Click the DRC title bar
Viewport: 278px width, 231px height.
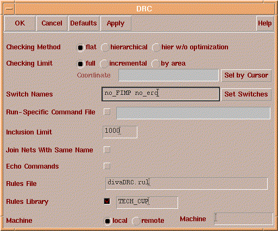click(144, 9)
